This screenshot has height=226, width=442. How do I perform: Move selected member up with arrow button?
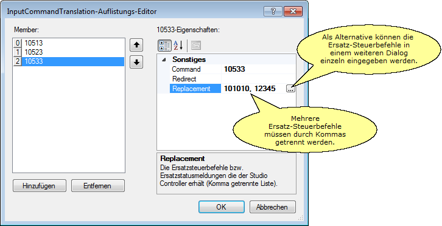136,45
